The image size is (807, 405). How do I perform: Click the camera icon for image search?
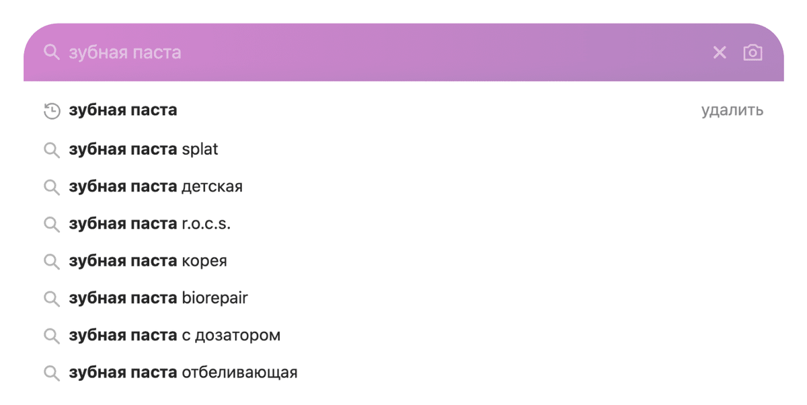(x=753, y=52)
